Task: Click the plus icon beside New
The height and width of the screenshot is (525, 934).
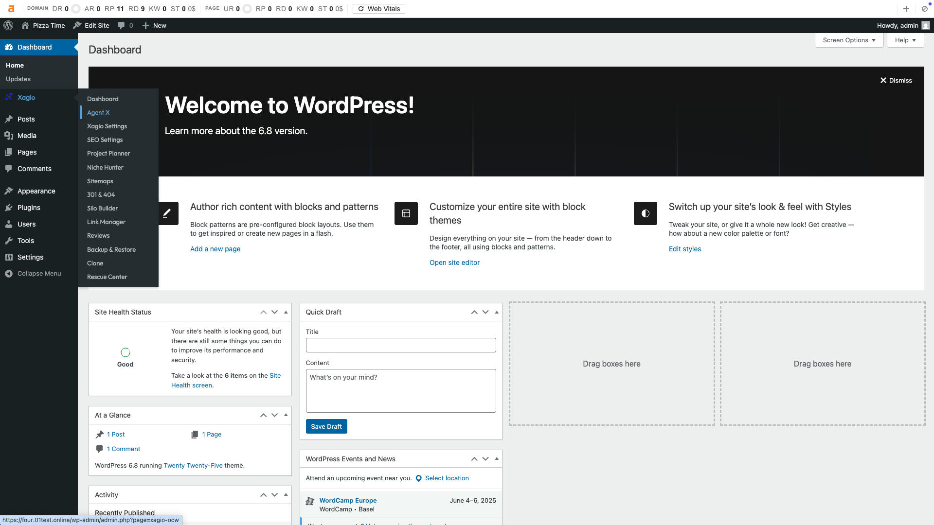Action: (145, 25)
